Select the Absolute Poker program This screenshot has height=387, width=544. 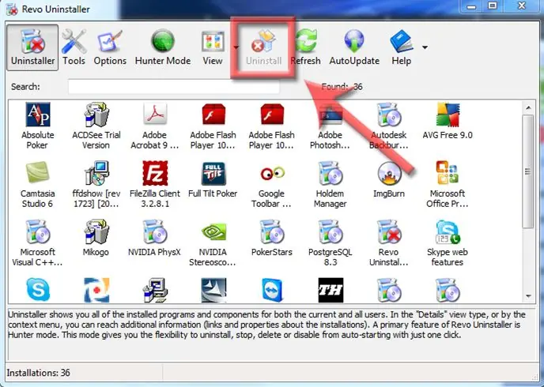coord(37,126)
